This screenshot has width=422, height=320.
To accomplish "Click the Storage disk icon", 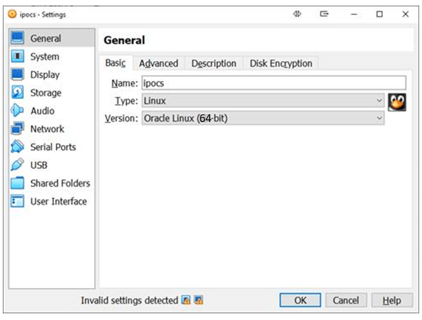I will [x=17, y=92].
